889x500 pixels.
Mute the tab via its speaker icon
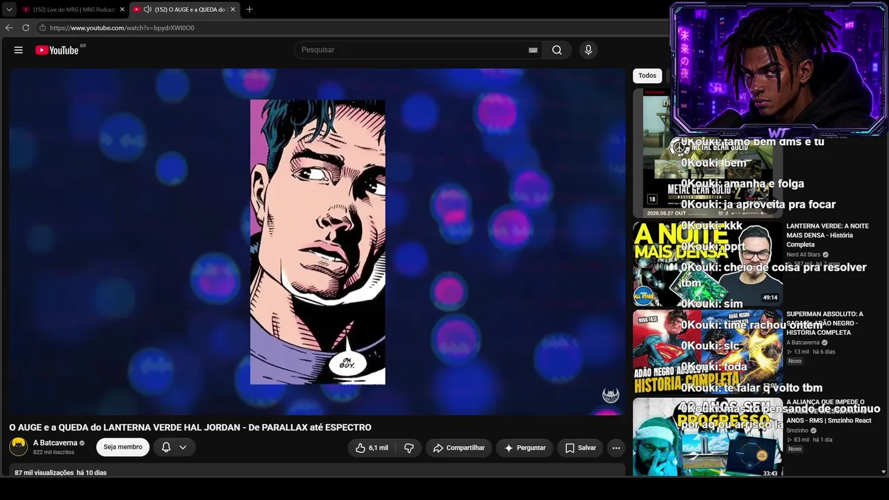147,9
